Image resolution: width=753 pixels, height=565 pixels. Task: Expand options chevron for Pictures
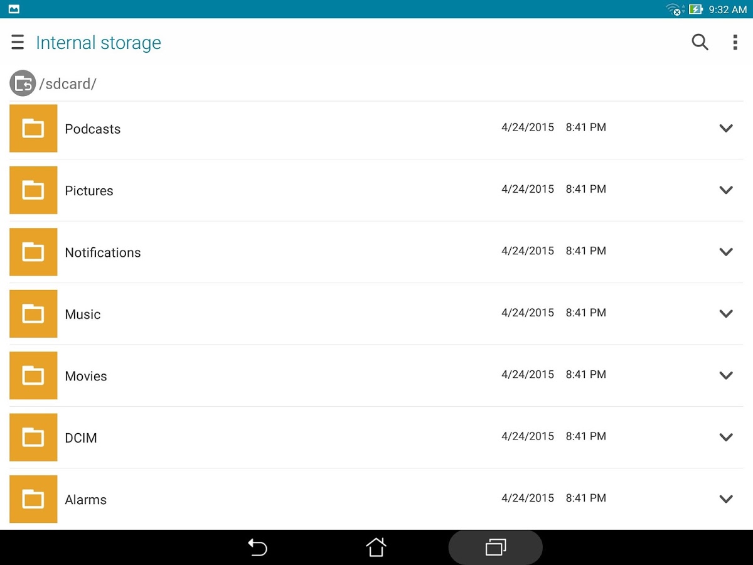click(x=726, y=190)
